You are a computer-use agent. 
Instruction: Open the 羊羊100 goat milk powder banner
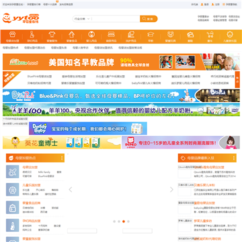click(121, 110)
